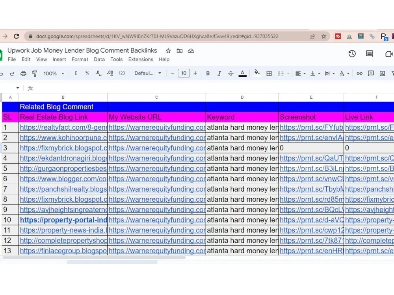Open more number formats 123
The width and height of the screenshot is (394, 295).
click(122, 73)
